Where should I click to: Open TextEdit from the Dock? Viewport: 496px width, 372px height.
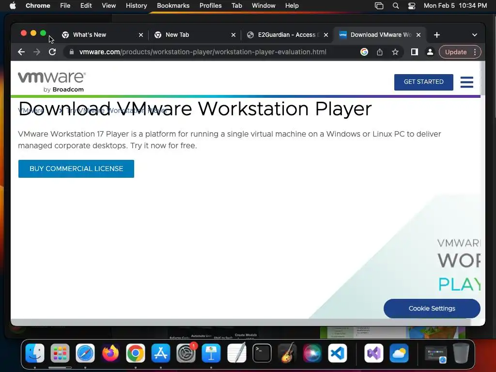236,353
